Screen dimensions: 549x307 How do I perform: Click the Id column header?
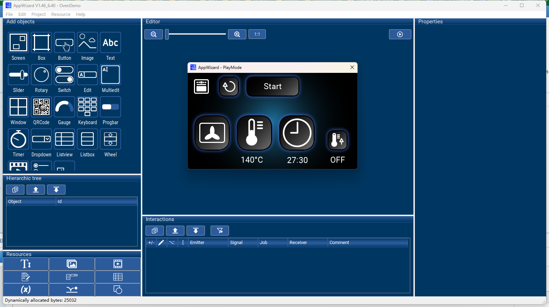[x=97, y=202]
